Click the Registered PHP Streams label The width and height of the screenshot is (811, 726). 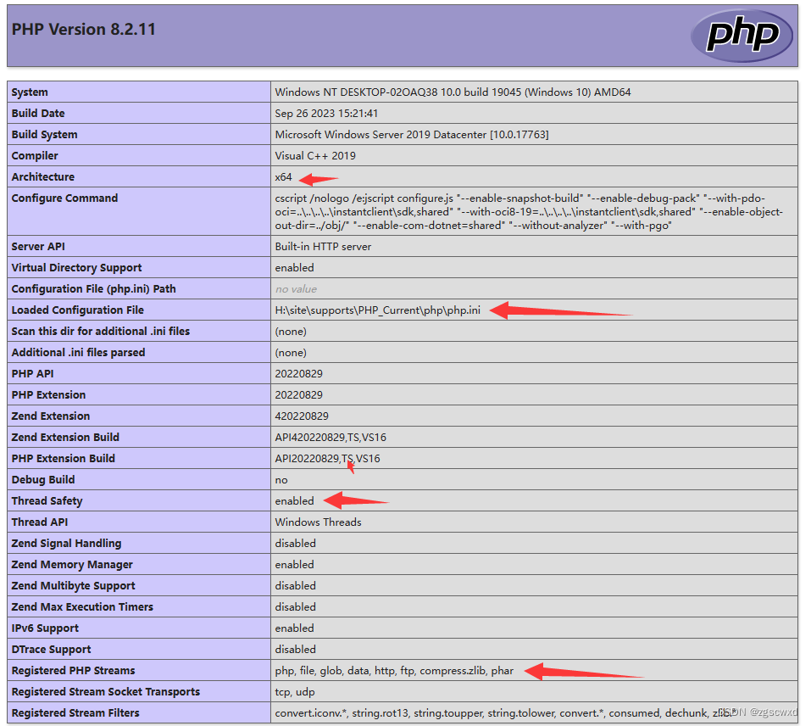(x=73, y=671)
